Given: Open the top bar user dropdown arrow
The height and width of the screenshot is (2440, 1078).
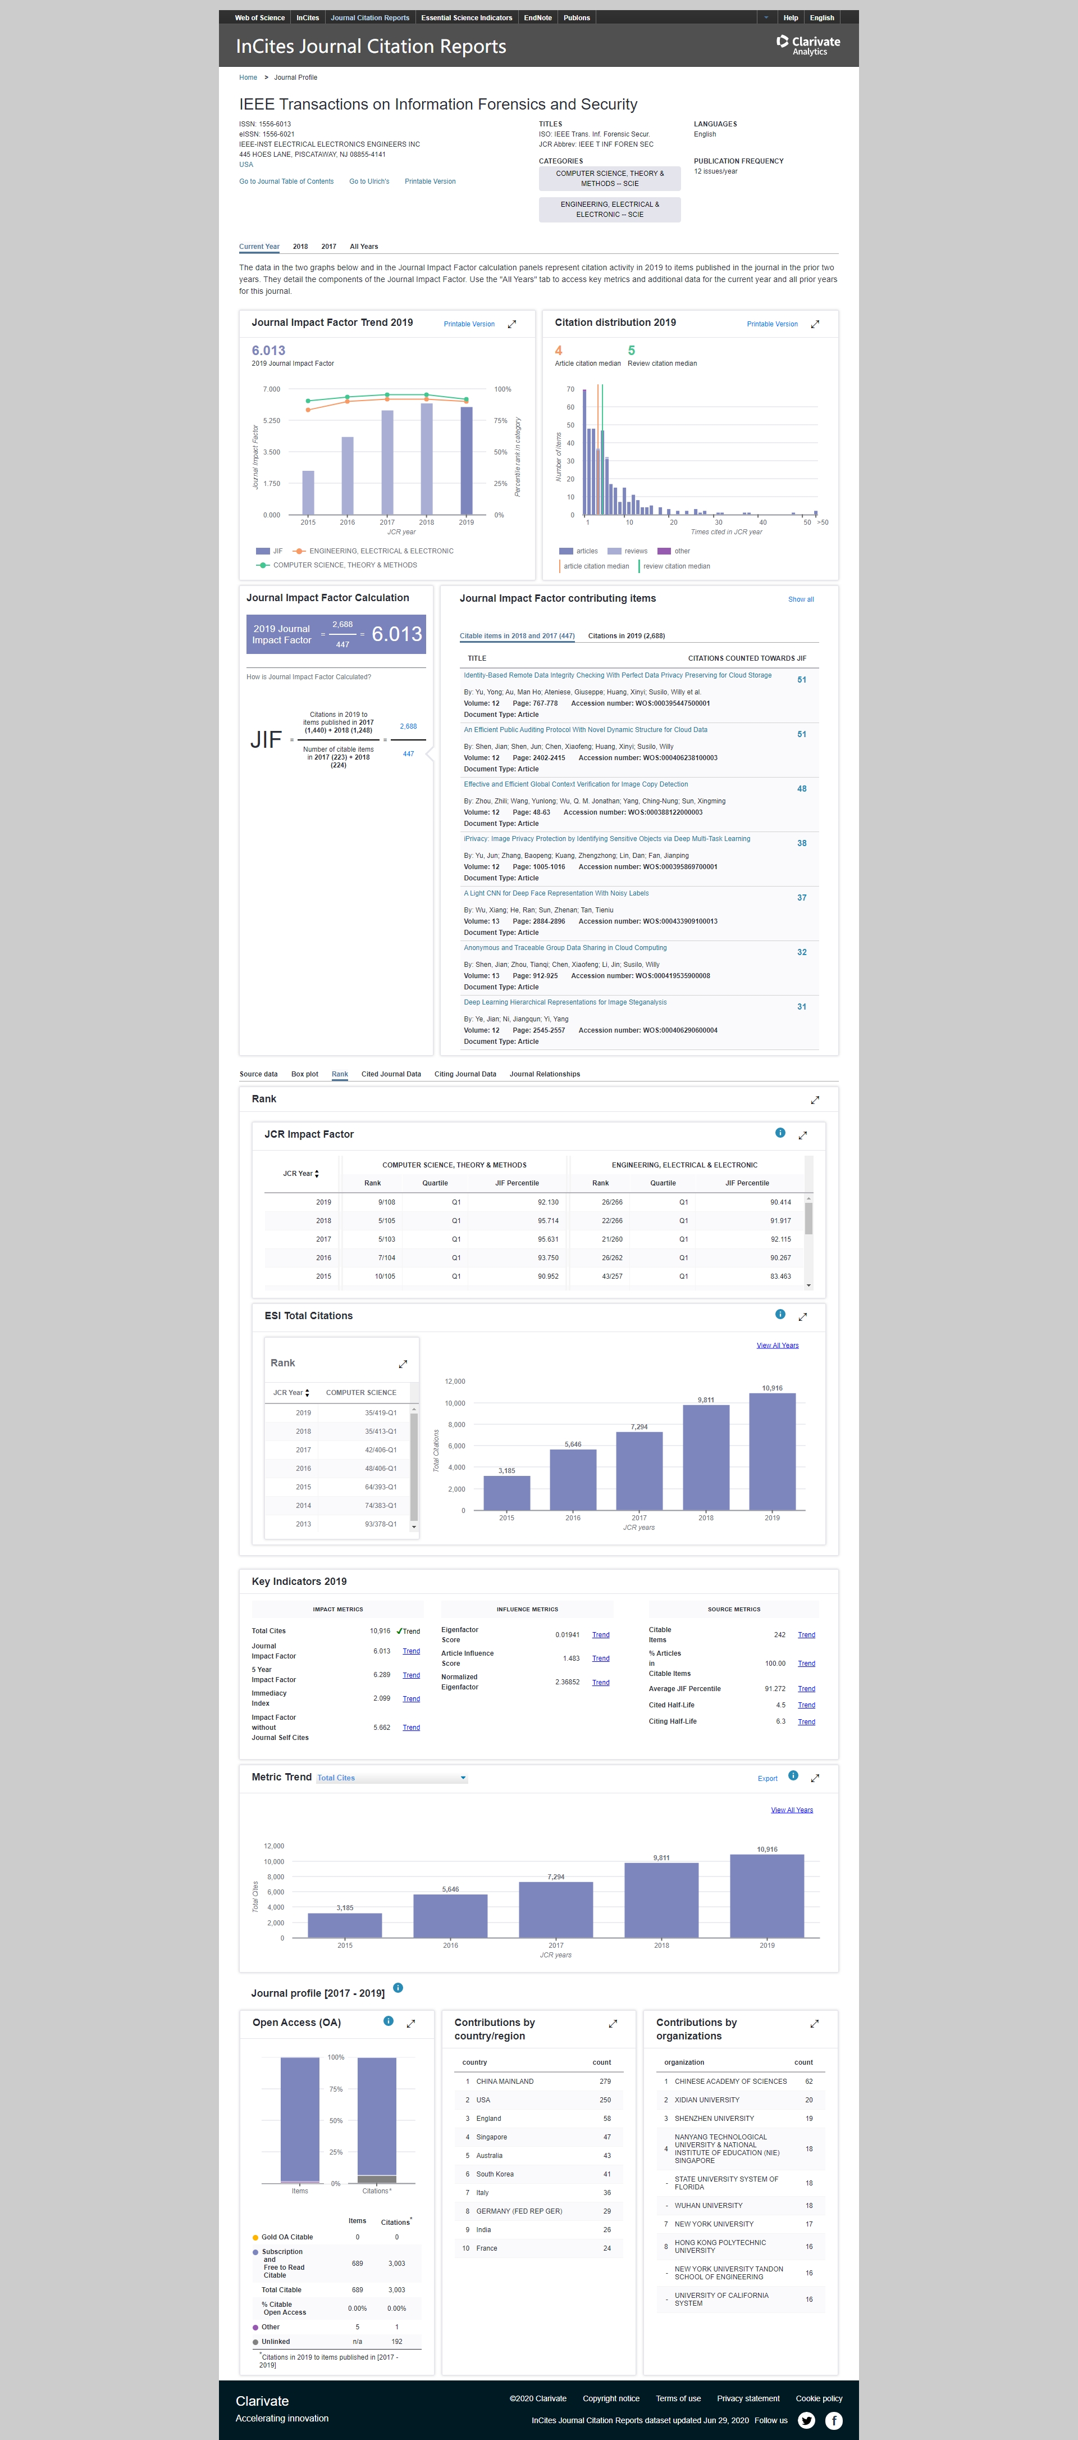Looking at the screenshot, I should (x=766, y=17).
